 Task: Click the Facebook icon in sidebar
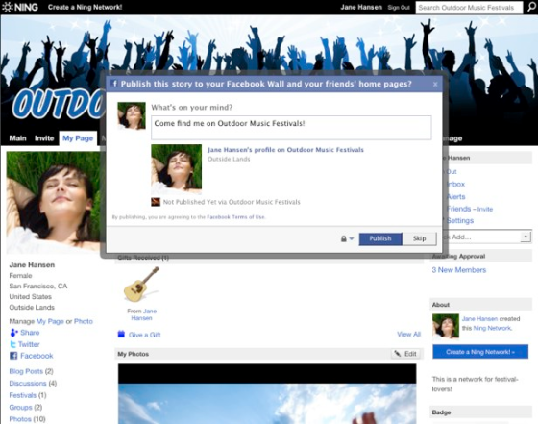13,356
